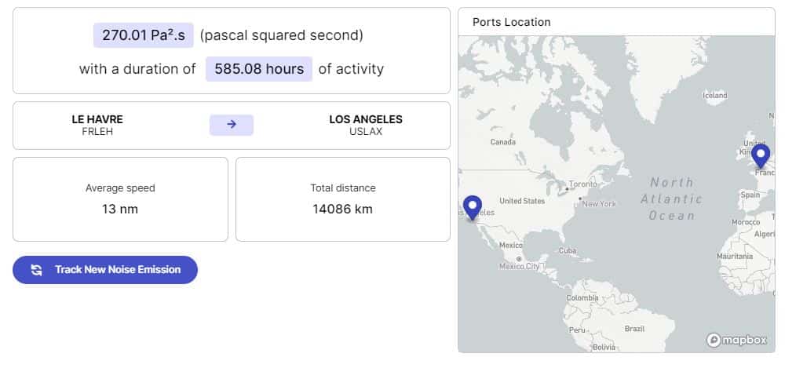Click the Track New Noise Emission button

(105, 270)
